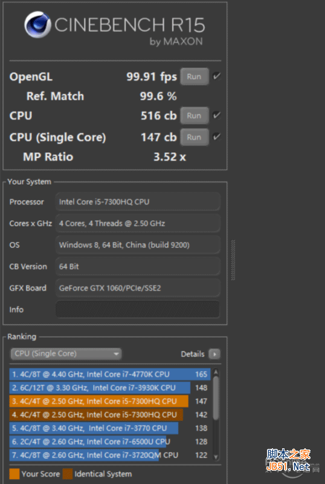Click the ranking scrollbar up arrow

pos(216,372)
